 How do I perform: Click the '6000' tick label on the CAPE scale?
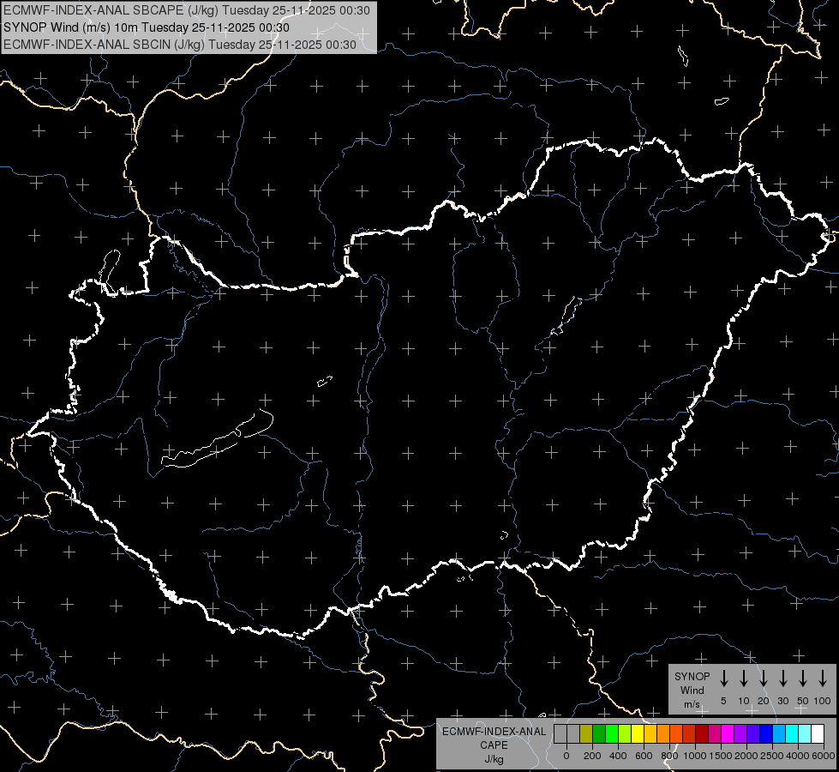824,756
